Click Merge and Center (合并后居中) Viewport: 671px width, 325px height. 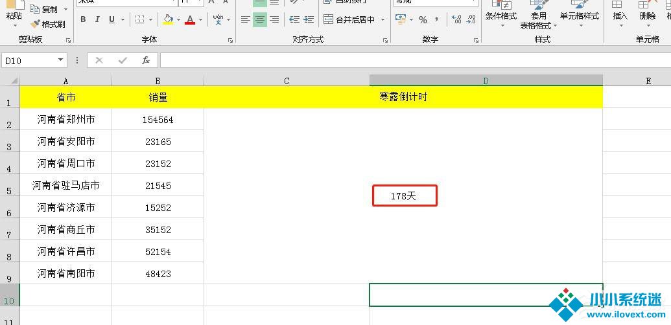(349, 19)
